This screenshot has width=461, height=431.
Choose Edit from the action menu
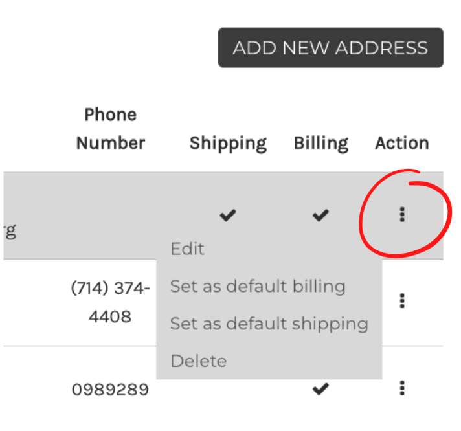pyautogui.click(x=187, y=249)
